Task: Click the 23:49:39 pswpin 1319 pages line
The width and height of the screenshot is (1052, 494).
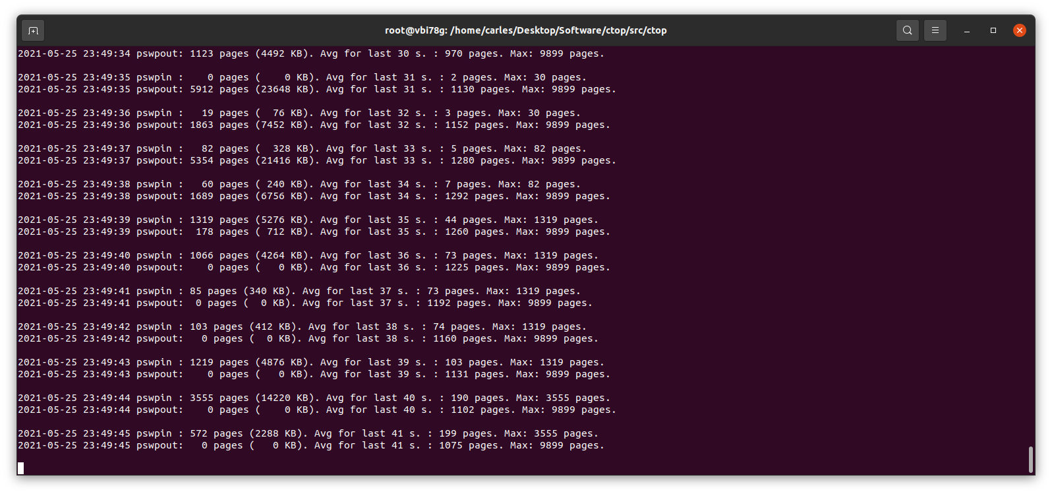Action: [x=308, y=220]
